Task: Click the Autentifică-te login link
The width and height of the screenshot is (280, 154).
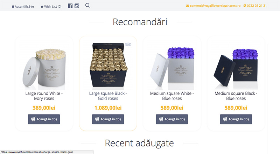Action: 23,6
